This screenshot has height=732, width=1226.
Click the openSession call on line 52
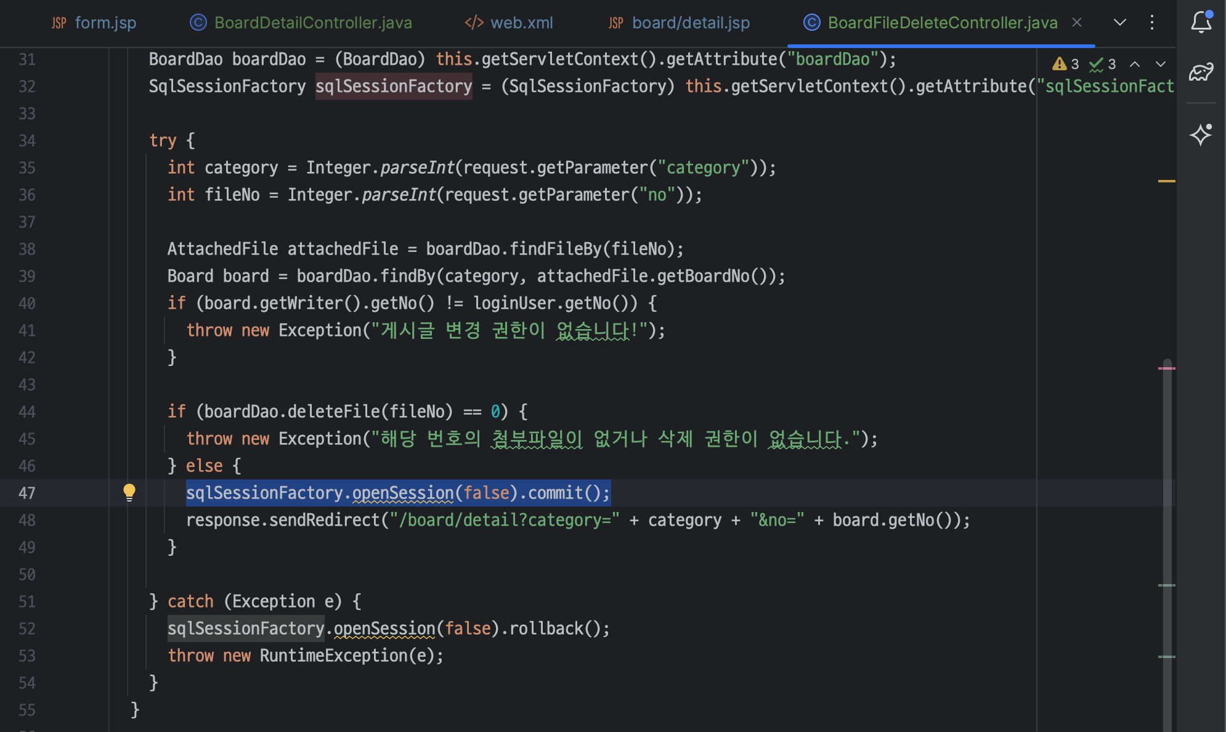click(384, 628)
